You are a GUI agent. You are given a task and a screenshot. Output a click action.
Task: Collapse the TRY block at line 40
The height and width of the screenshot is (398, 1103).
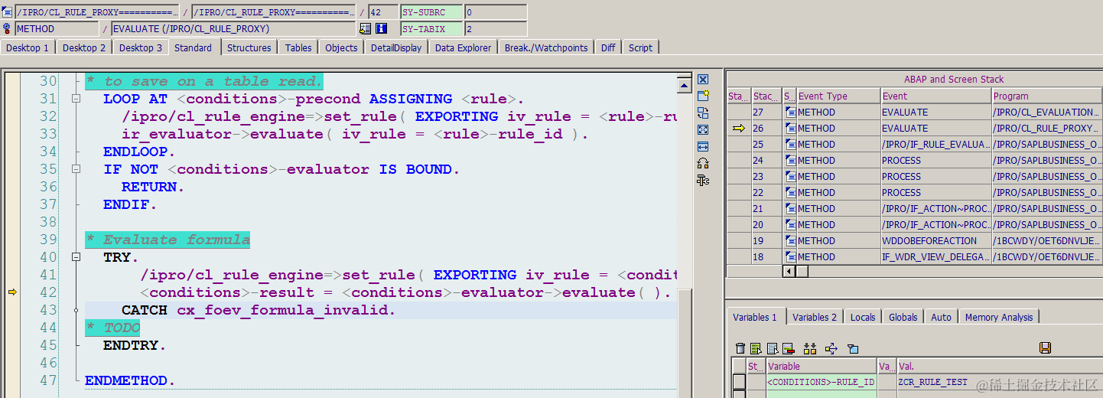(76, 257)
